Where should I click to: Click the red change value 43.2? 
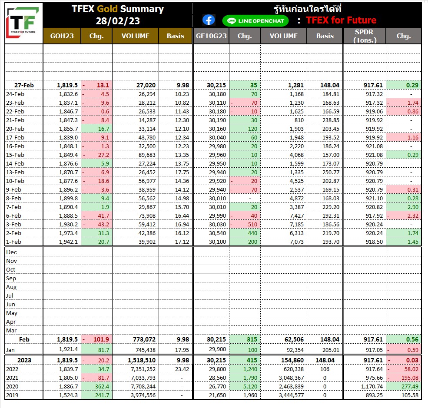point(103,224)
